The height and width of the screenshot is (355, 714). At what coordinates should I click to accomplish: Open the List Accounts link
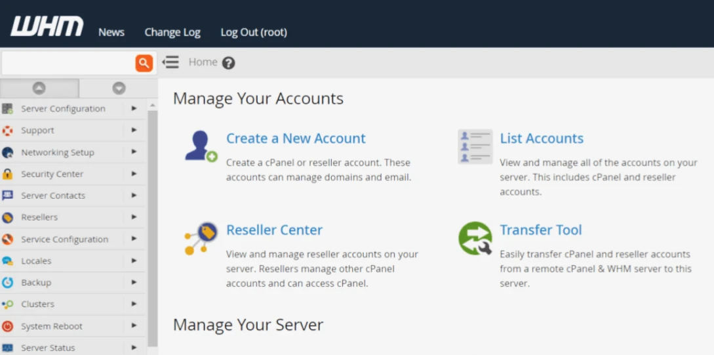[x=542, y=138]
